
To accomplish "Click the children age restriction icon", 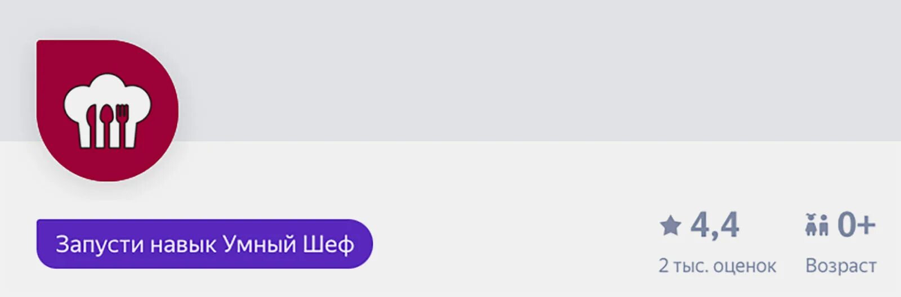I will coord(817,224).
